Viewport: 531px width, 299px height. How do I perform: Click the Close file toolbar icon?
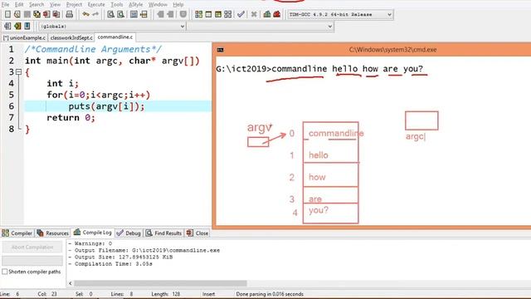tap(46, 14)
